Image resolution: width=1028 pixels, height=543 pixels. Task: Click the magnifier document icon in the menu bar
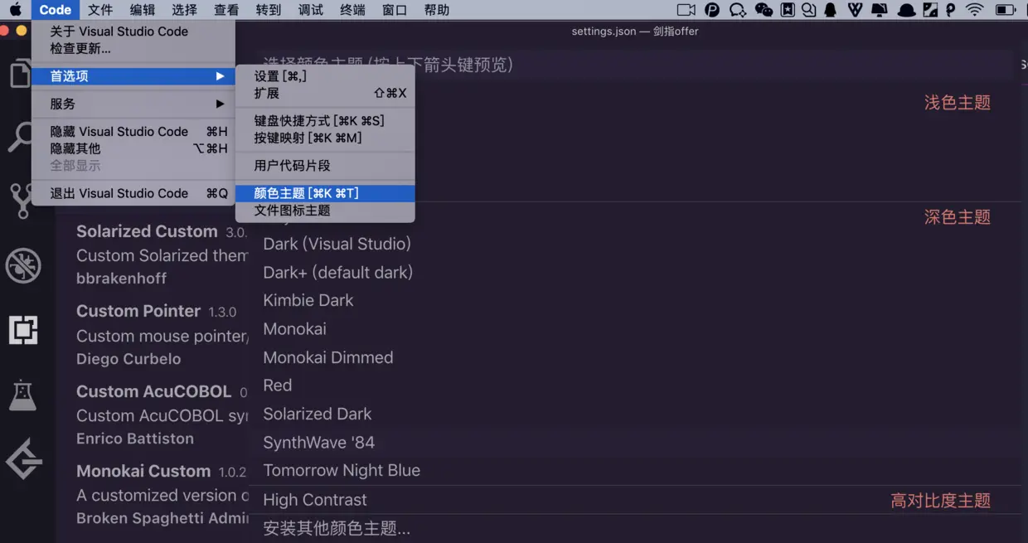(808, 10)
